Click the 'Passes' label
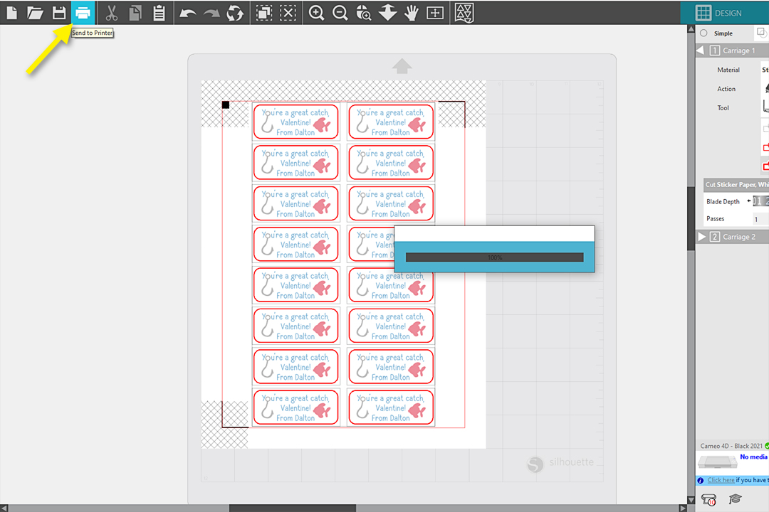The height and width of the screenshot is (512, 769). (x=715, y=219)
